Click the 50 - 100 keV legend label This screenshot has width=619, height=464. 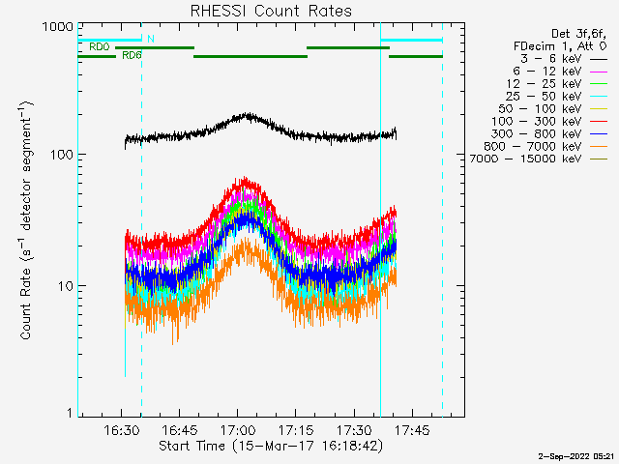(537, 109)
